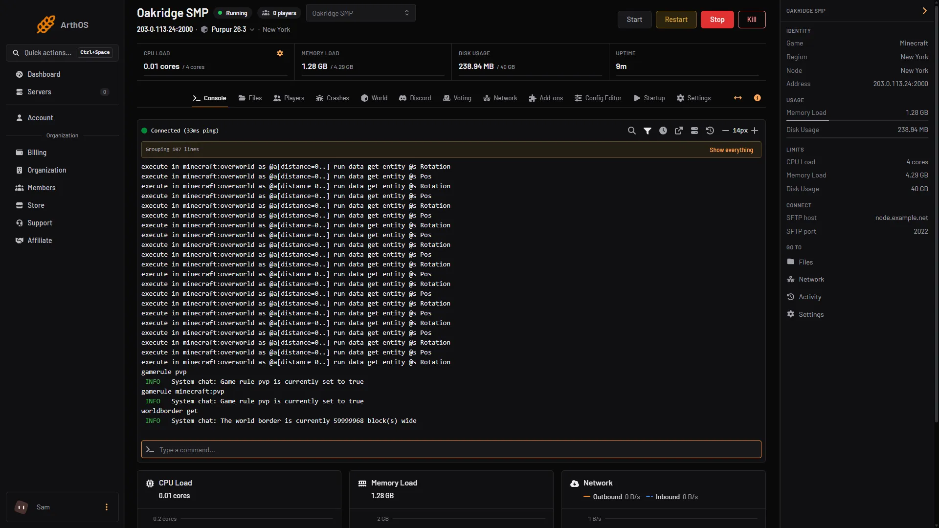Open console search magnifier icon

click(x=632, y=131)
